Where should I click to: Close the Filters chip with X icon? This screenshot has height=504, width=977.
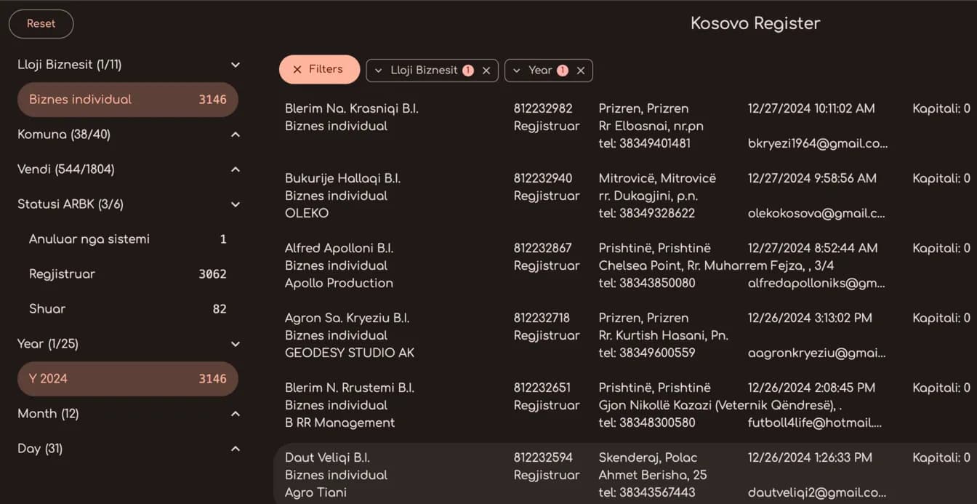coord(297,70)
